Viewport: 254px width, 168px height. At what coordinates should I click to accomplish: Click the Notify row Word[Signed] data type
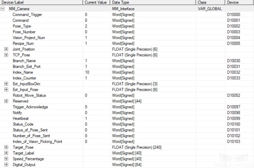pos(123,113)
